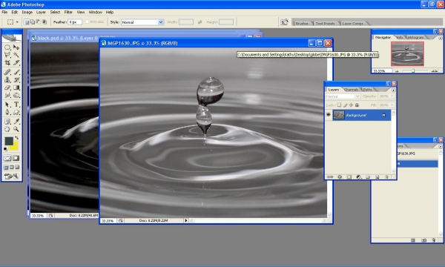Create a new layer in Layers panel
445x267 pixels.
pyautogui.click(x=378, y=177)
